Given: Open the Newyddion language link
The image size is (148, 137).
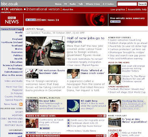Looking at the screenshot, I should pos(16,133).
